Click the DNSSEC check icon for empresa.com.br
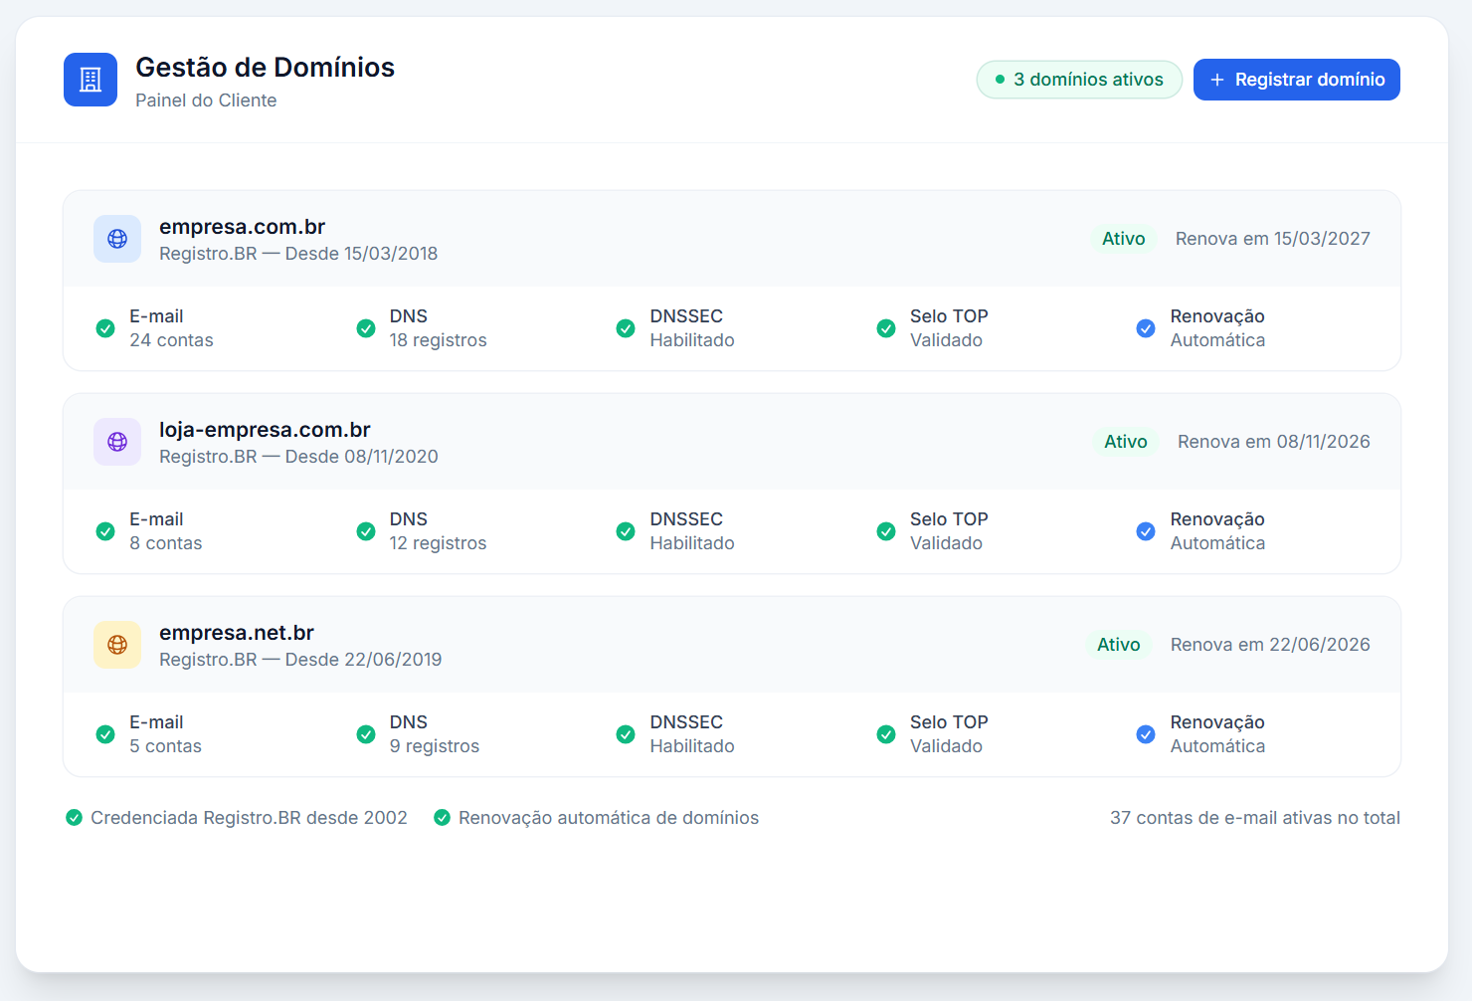 point(625,328)
